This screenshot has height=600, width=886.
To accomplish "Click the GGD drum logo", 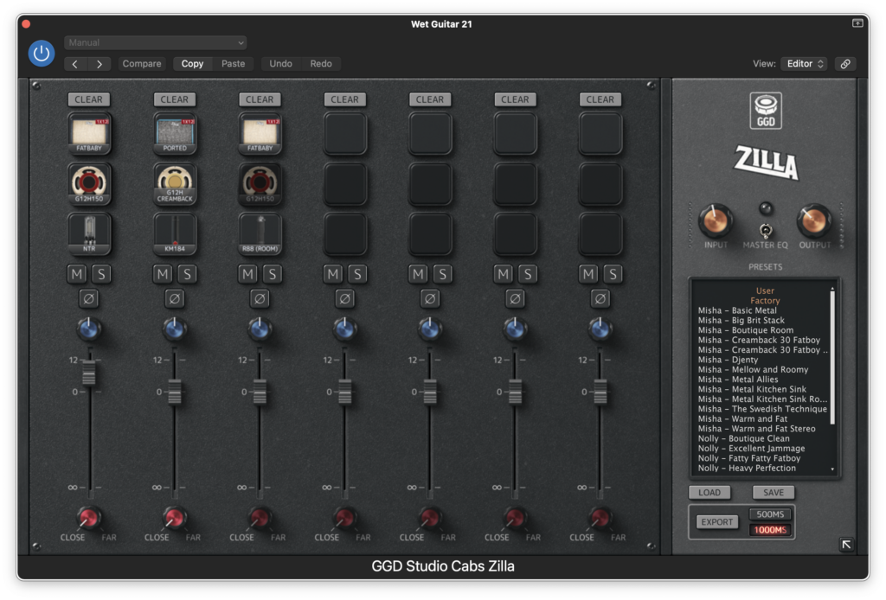I will pos(766,111).
